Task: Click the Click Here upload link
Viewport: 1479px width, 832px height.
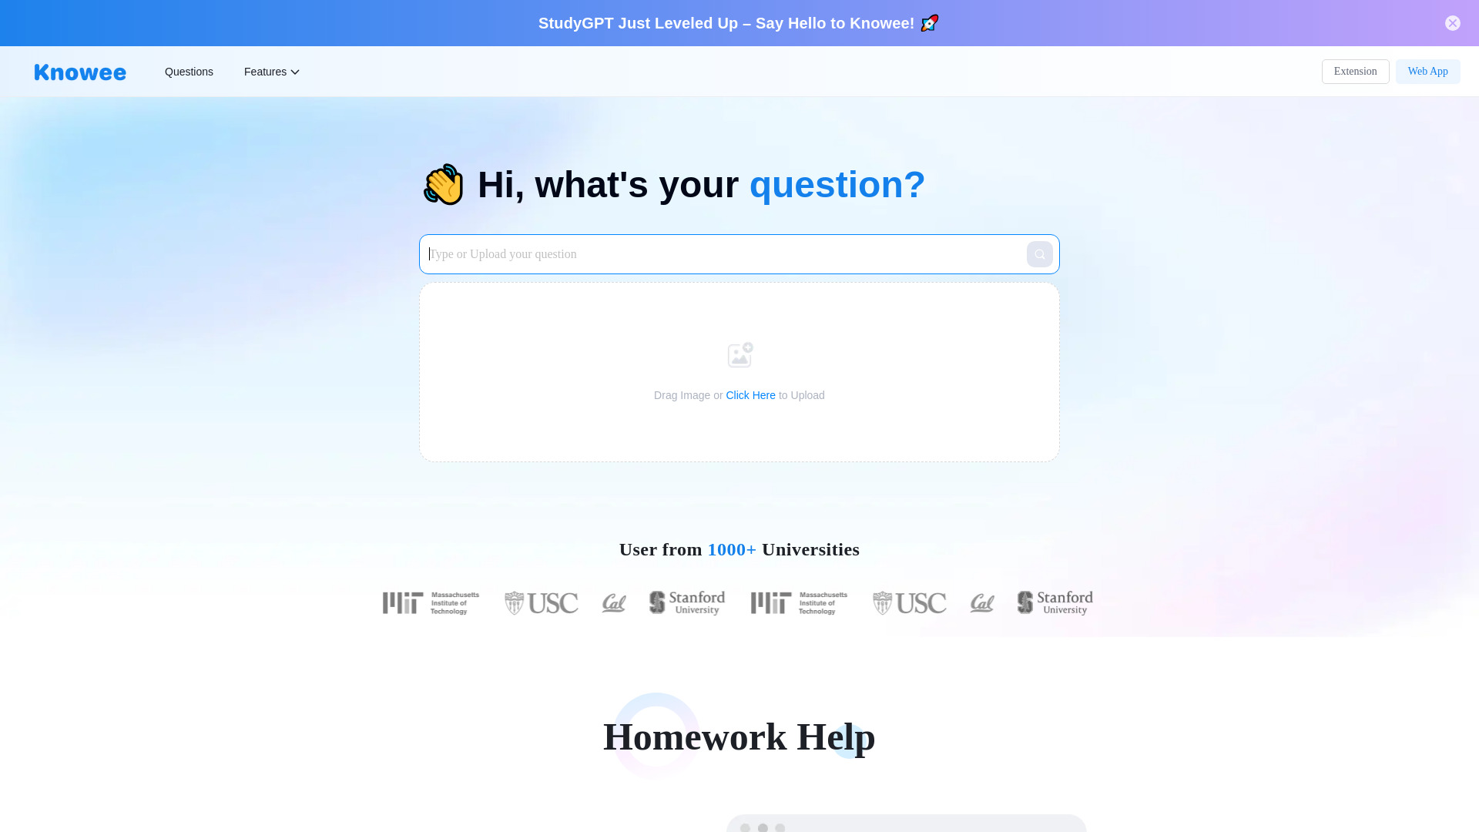Action: [751, 395]
